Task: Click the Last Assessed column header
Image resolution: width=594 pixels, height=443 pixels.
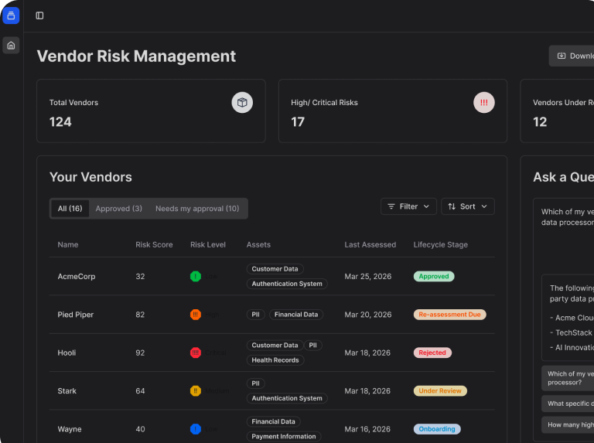Action: pyautogui.click(x=370, y=244)
